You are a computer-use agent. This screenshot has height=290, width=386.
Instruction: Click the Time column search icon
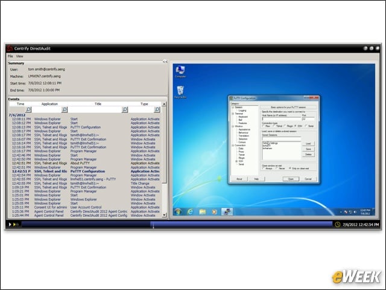coord(28,109)
